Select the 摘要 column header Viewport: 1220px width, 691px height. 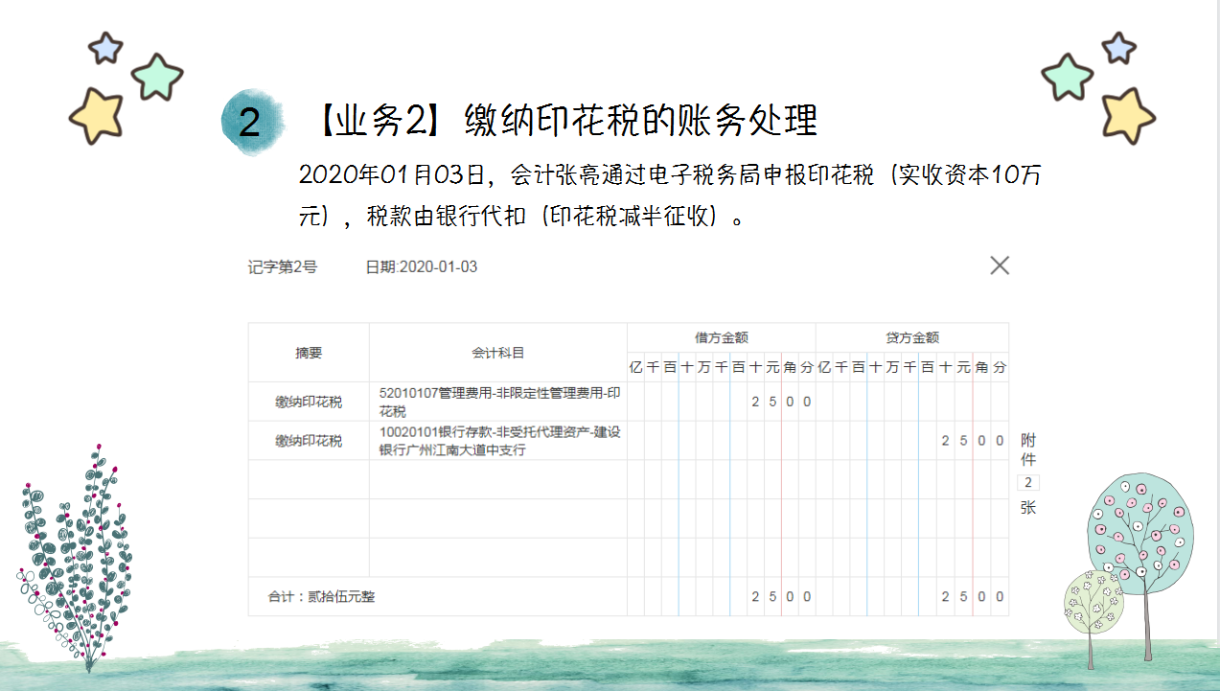(309, 353)
